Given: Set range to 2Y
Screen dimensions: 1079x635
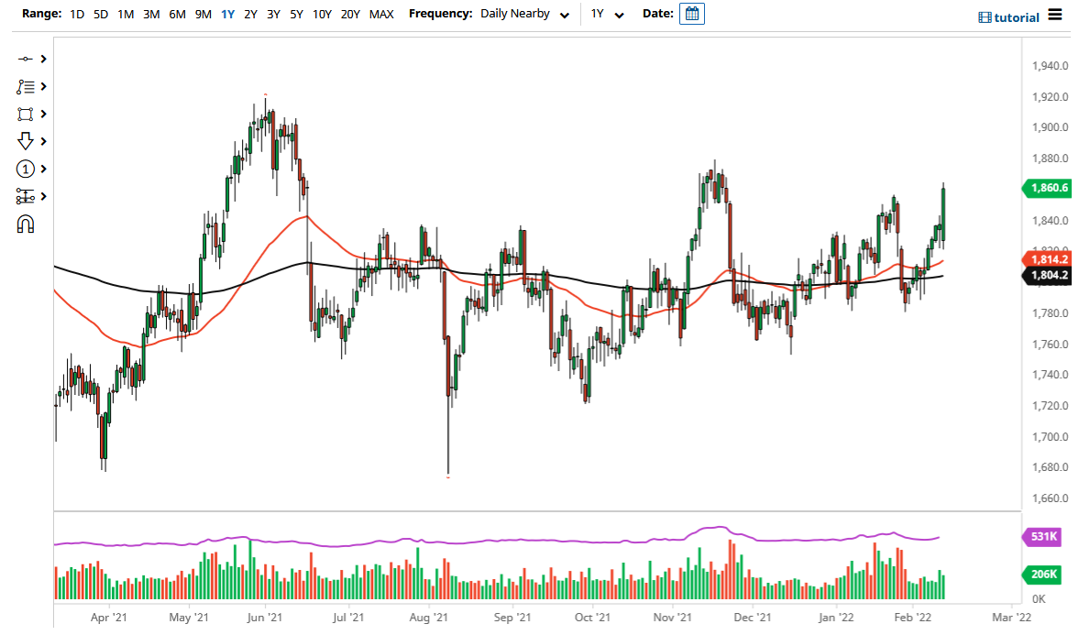Looking at the screenshot, I should tap(250, 14).
